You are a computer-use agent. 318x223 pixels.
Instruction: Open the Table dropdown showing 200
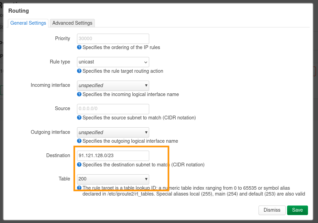pos(113,179)
